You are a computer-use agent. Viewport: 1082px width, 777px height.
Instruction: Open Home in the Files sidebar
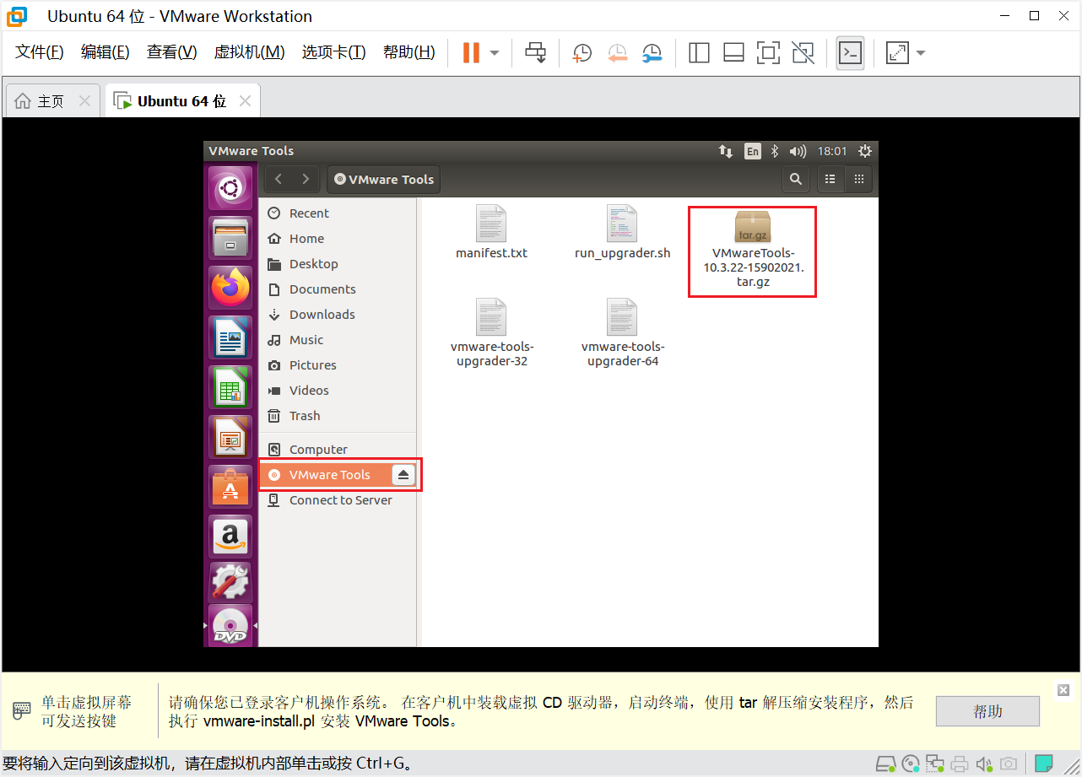pos(338,239)
